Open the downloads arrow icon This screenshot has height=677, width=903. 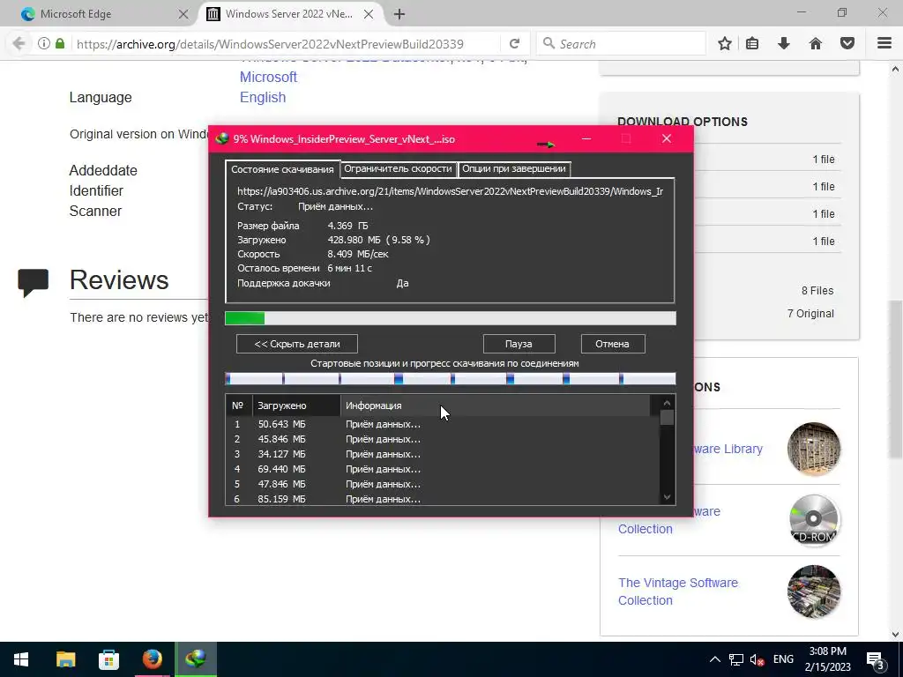click(x=784, y=44)
